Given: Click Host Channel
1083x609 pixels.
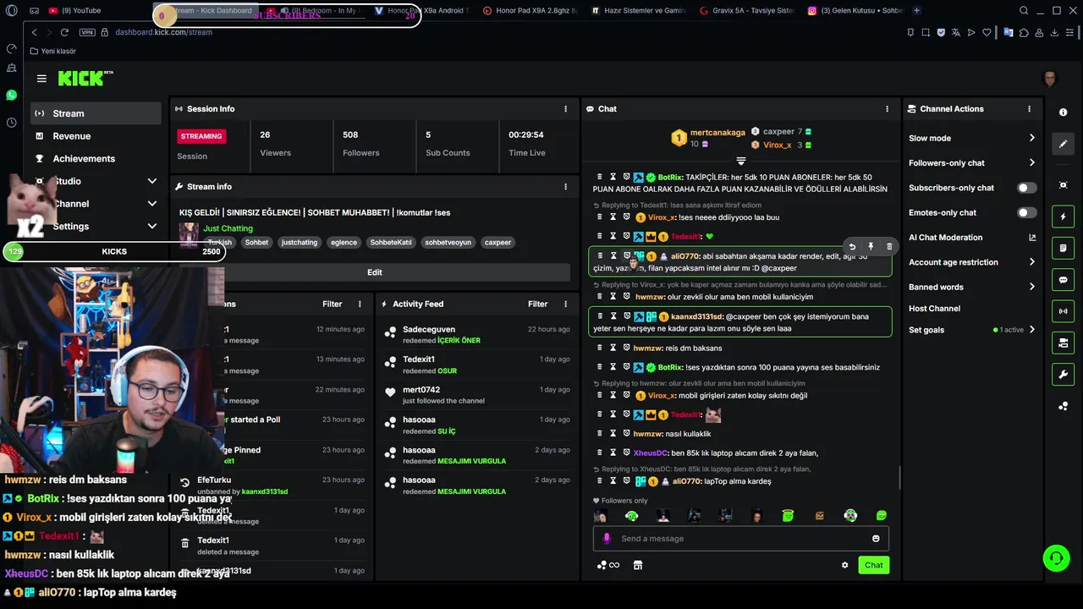Looking at the screenshot, I should [x=934, y=309].
